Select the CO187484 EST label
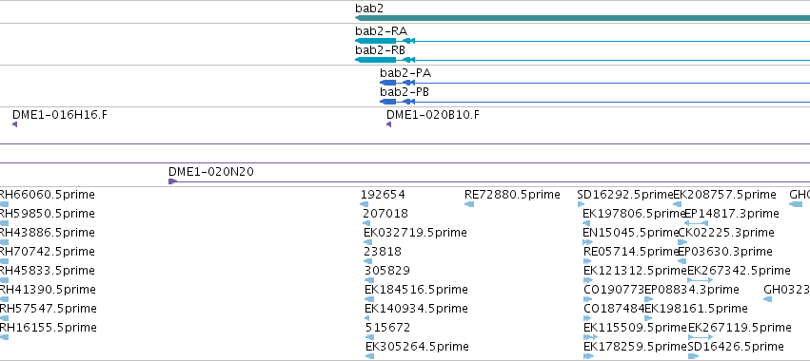This screenshot has width=810, height=361. 614,309
